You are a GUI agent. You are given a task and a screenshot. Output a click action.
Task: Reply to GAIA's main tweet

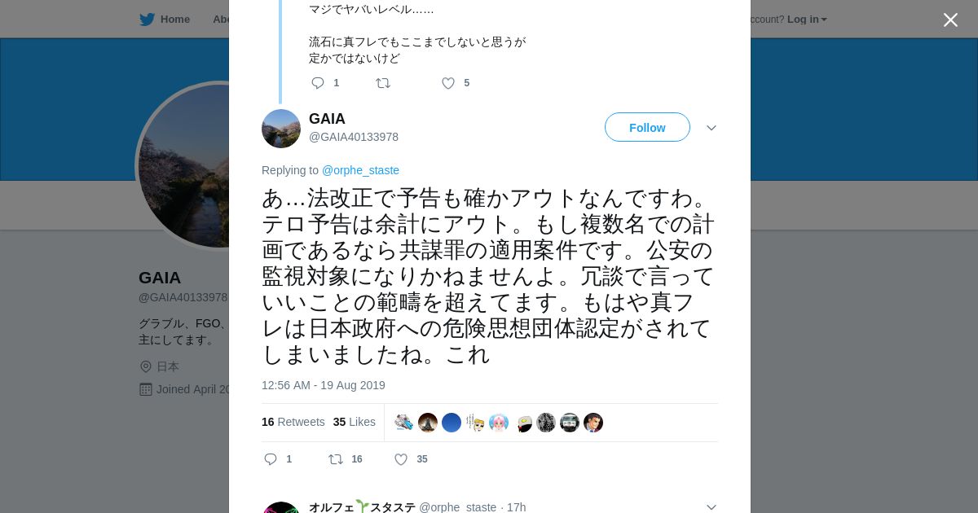pos(271,459)
